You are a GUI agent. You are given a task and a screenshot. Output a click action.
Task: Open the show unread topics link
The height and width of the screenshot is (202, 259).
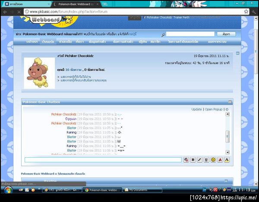76,77
